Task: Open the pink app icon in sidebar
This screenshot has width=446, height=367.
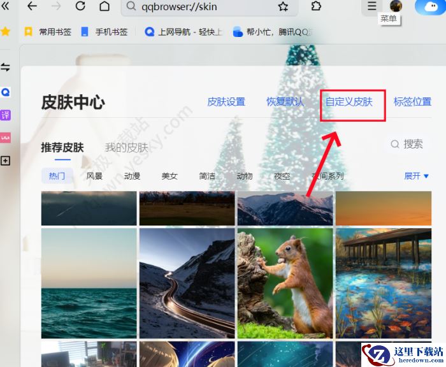Action: 5,138
